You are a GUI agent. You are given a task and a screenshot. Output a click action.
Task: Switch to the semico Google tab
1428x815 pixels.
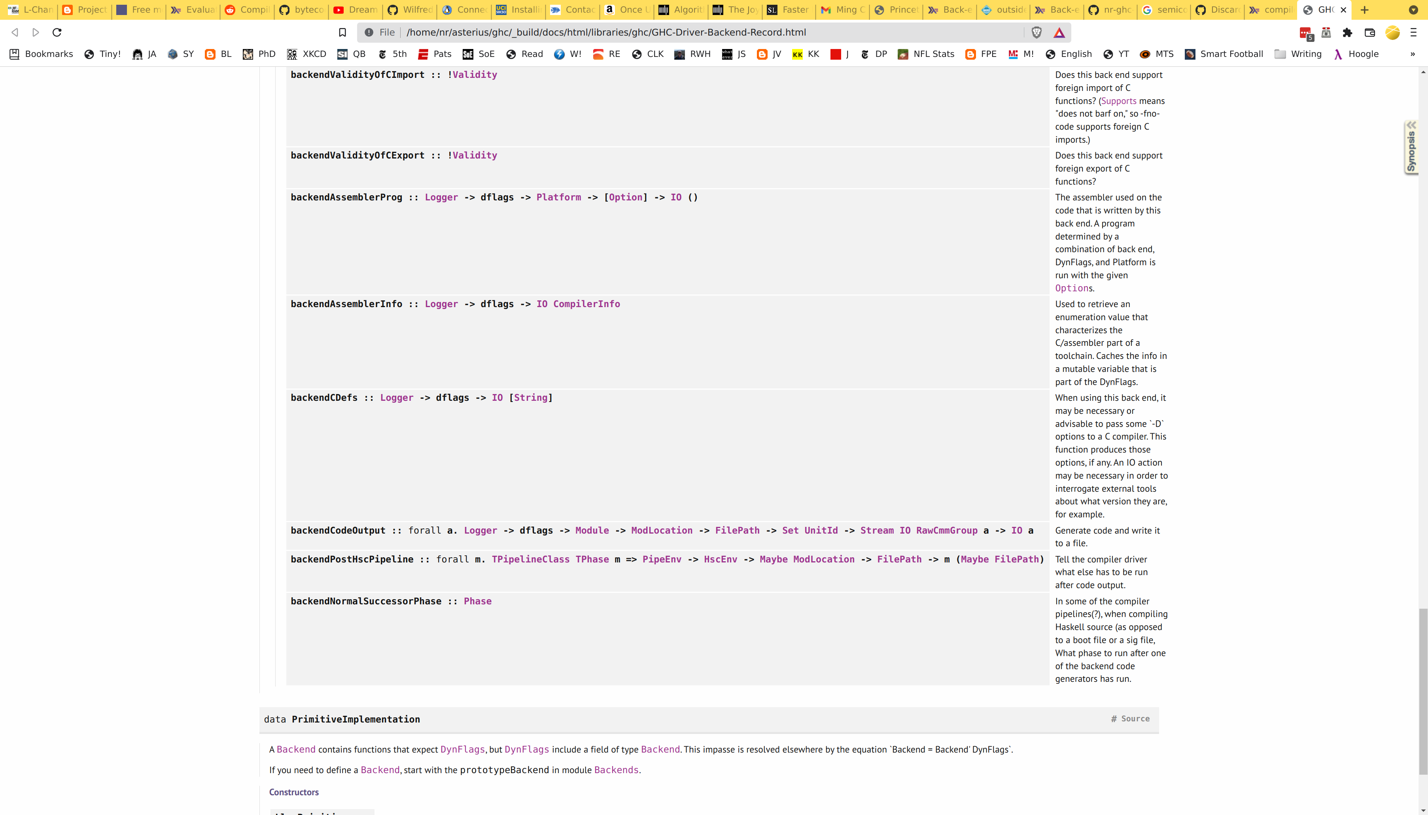1165,9
